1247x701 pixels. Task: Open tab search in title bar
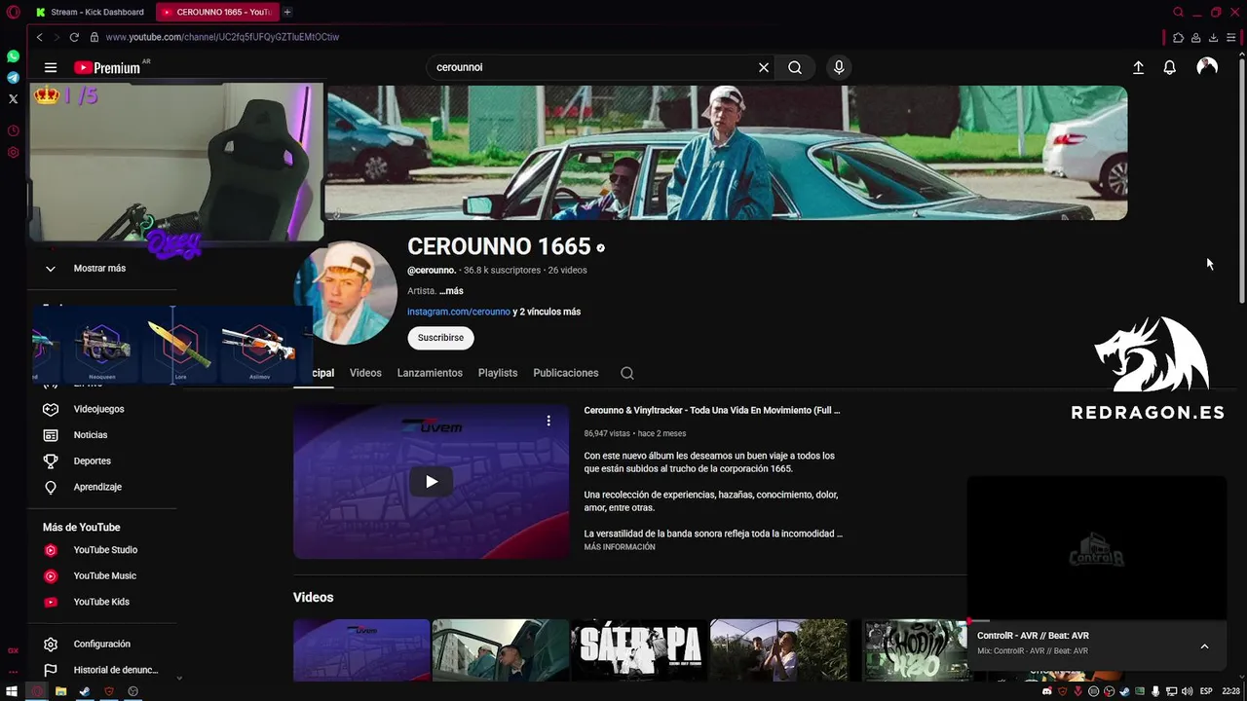(x=1178, y=12)
